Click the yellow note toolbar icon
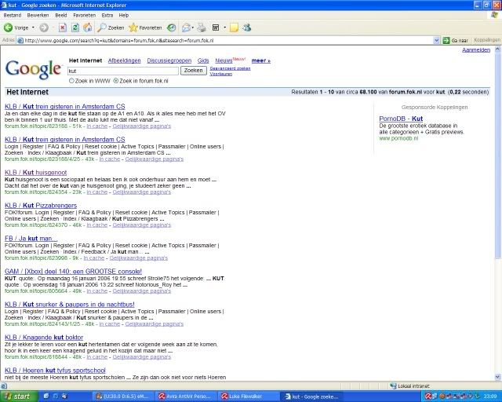 (x=234, y=28)
